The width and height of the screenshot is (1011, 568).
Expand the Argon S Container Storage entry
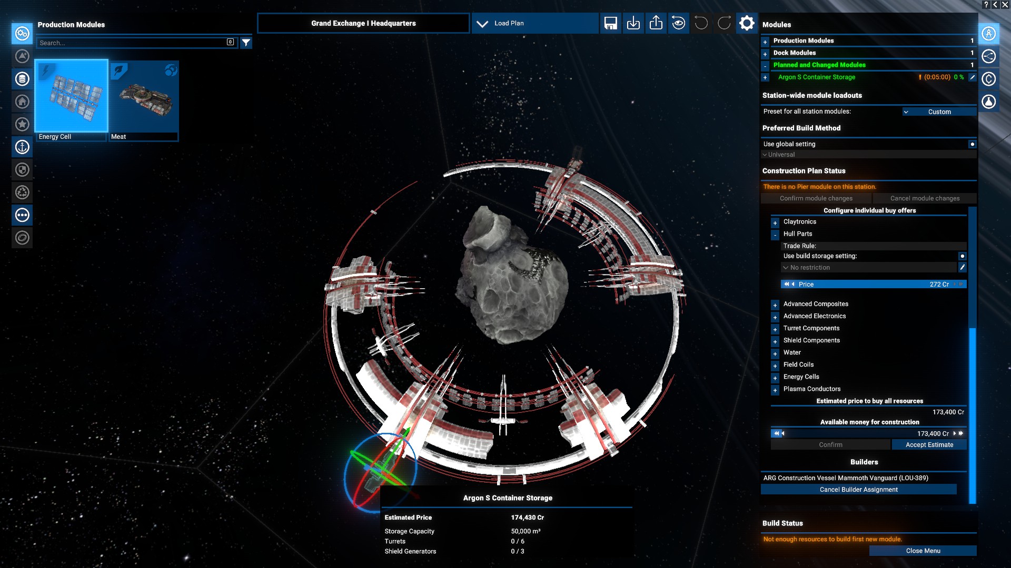(x=765, y=77)
